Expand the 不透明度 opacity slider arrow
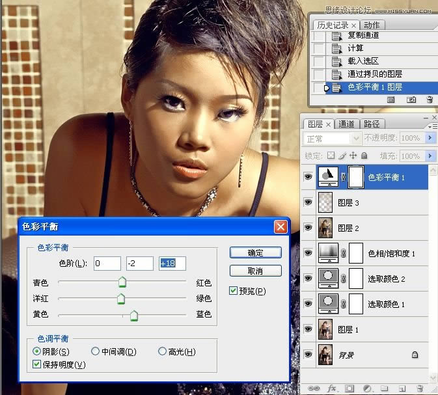438x395 pixels. [x=430, y=139]
